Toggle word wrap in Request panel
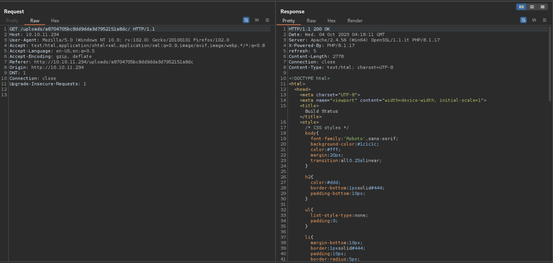This screenshot has height=263, width=553. 246,20
